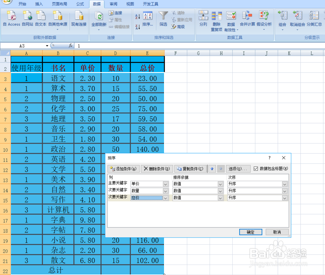Switch to the 审阅 tab
Screen dimensions: 325x275
tap(113, 4)
